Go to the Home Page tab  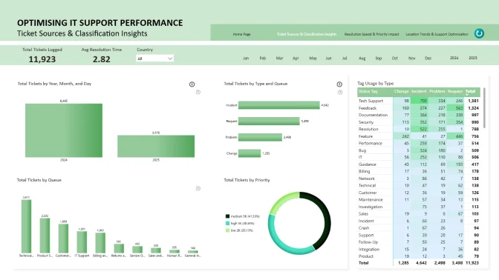pos(241,34)
